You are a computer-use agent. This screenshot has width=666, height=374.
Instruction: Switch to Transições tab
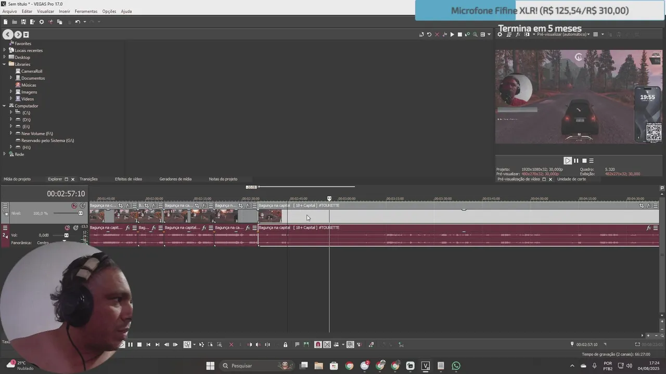coord(88,179)
